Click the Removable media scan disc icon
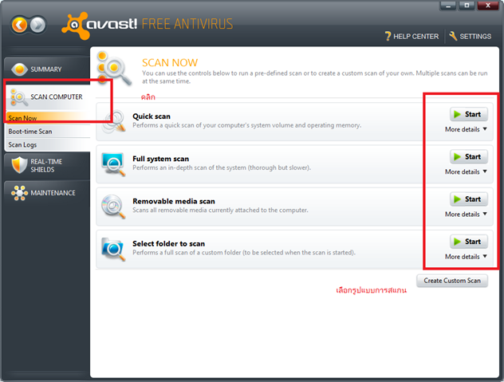Image resolution: width=504 pixels, height=382 pixels. pos(113,207)
